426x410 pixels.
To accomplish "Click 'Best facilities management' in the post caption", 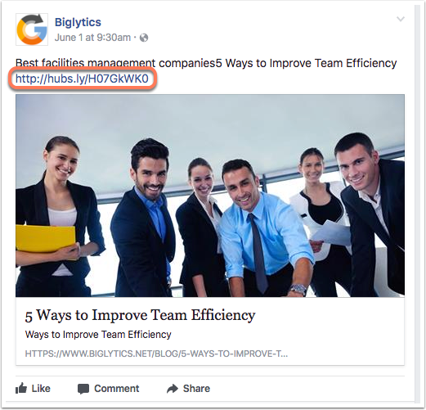I will [x=85, y=63].
